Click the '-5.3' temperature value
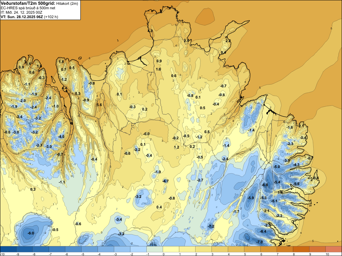This screenshot has height=256, width=342. point(263,198)
